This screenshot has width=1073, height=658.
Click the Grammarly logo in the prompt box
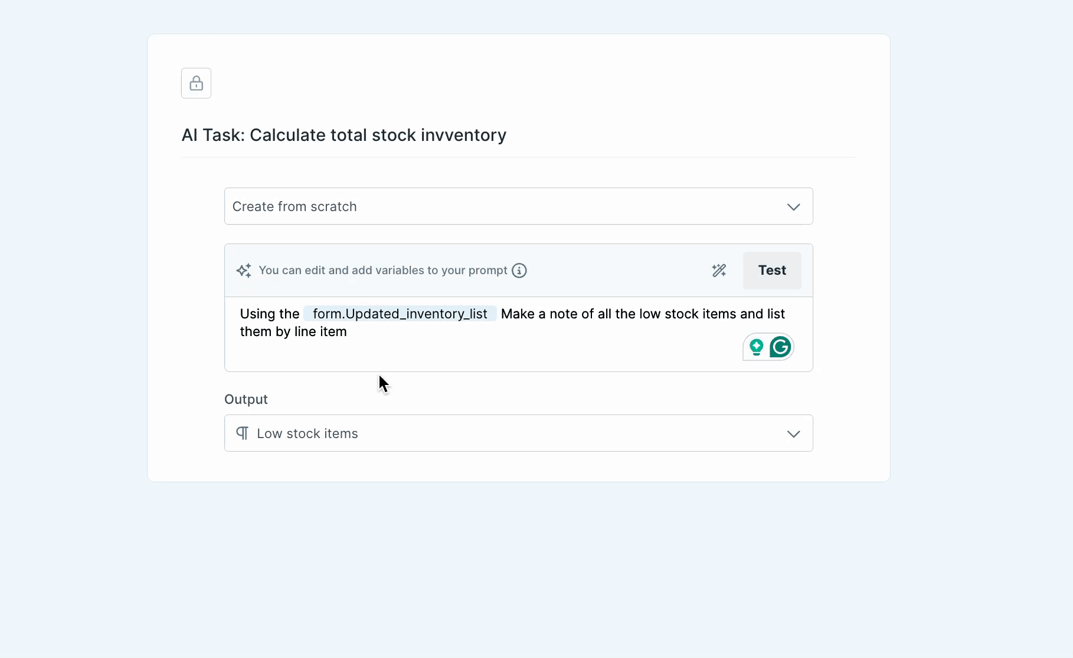tap(780, 347)
